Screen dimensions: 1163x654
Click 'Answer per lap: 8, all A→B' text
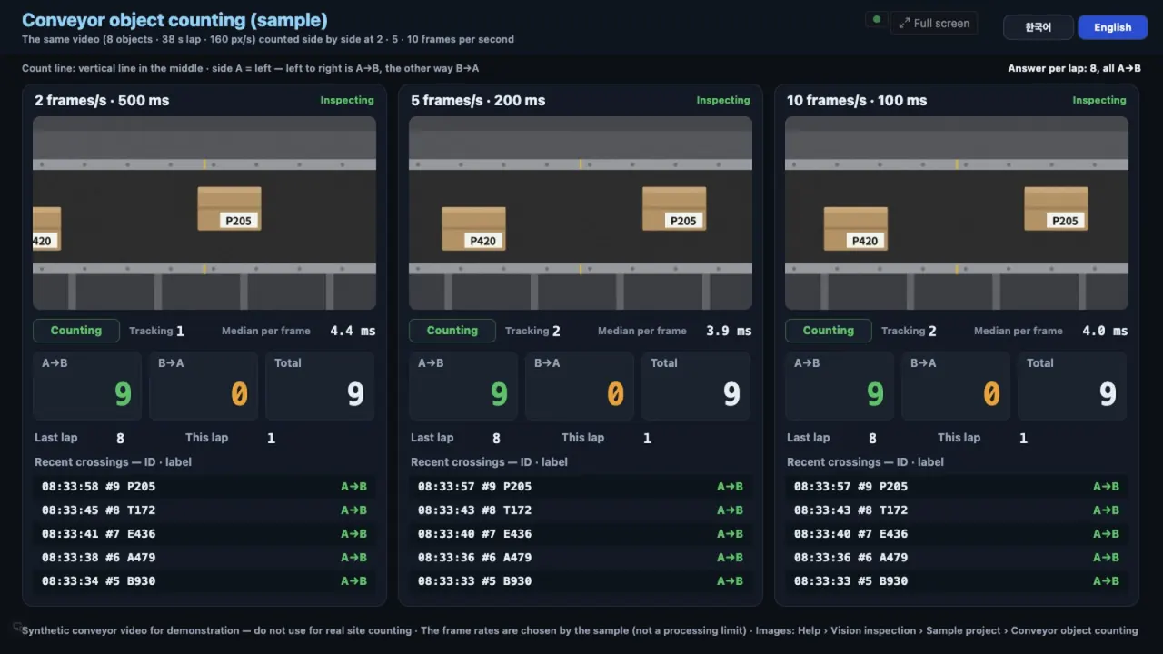(x=1074, y=68)
